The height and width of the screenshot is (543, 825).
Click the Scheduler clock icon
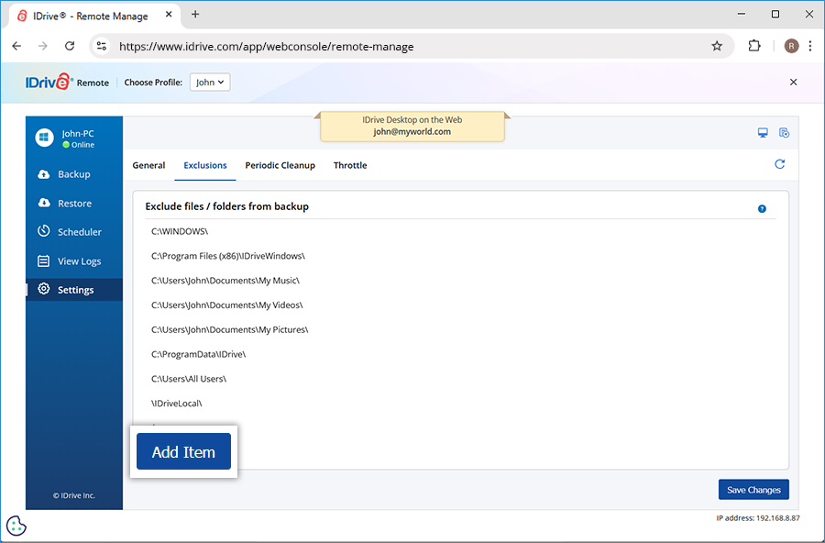(44, 231)
